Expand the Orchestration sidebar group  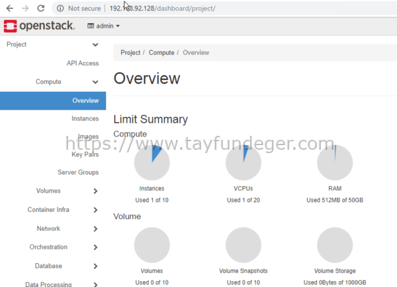[95, 247]
